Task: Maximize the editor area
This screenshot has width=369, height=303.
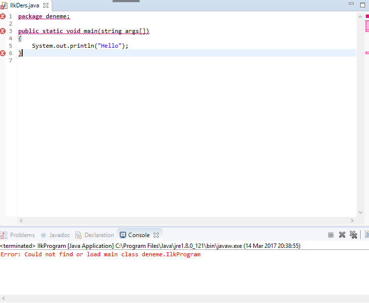Action: pyautogui.click(x=363, y=5)
